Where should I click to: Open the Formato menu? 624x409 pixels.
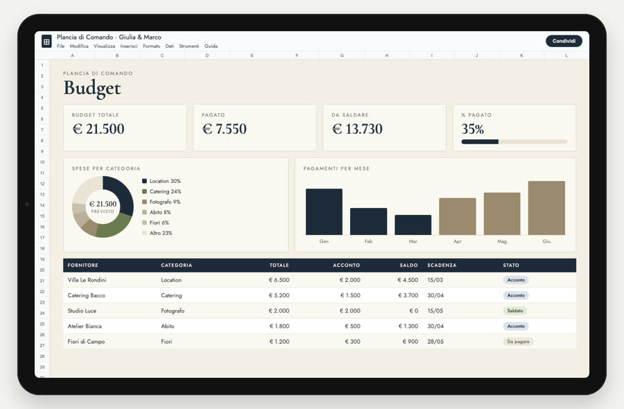click(152, 46)
